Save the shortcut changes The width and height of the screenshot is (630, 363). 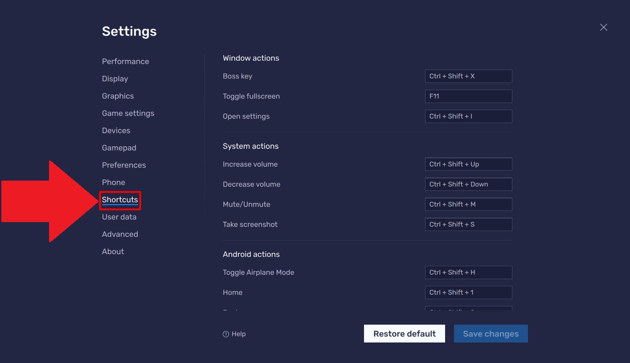[x=491, y=333]
